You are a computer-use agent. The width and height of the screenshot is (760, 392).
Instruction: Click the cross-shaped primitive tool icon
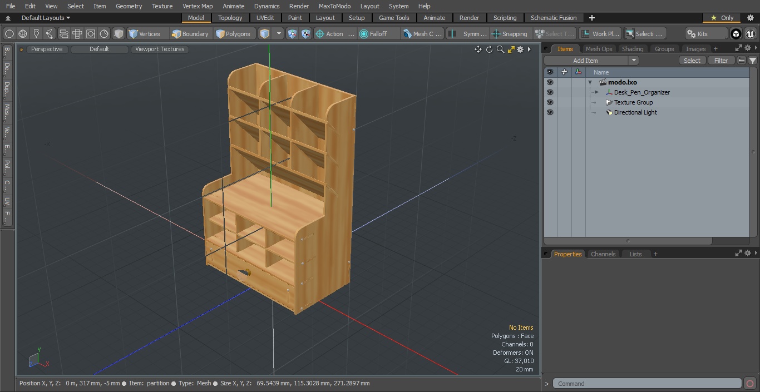(x=77, y=34)
